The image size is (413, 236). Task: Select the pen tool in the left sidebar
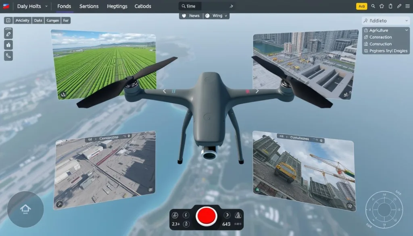click(x=8, y=34)
